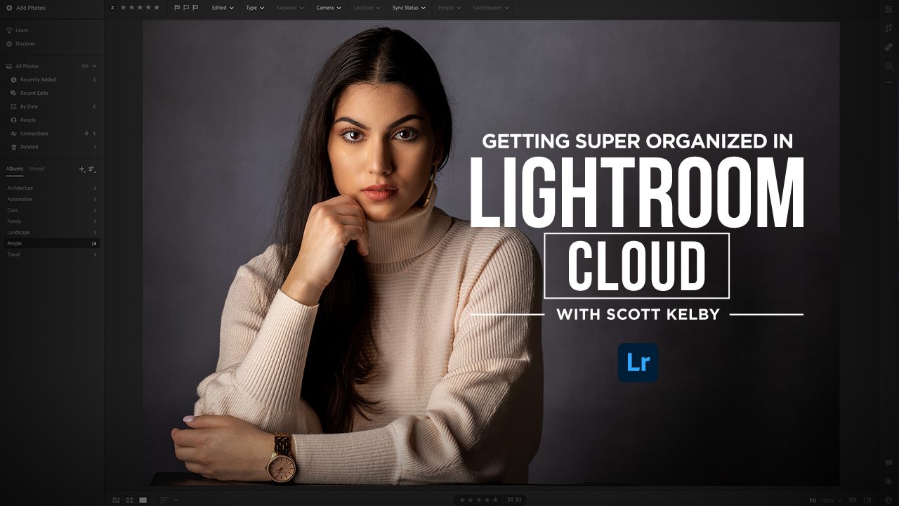Click the Add Photos button label
The height and width of the screenshot is (506, 899).
click(x=30, y=8)
